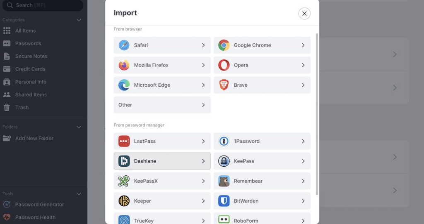Collapse the Folders section chevron

pos(79,127)
